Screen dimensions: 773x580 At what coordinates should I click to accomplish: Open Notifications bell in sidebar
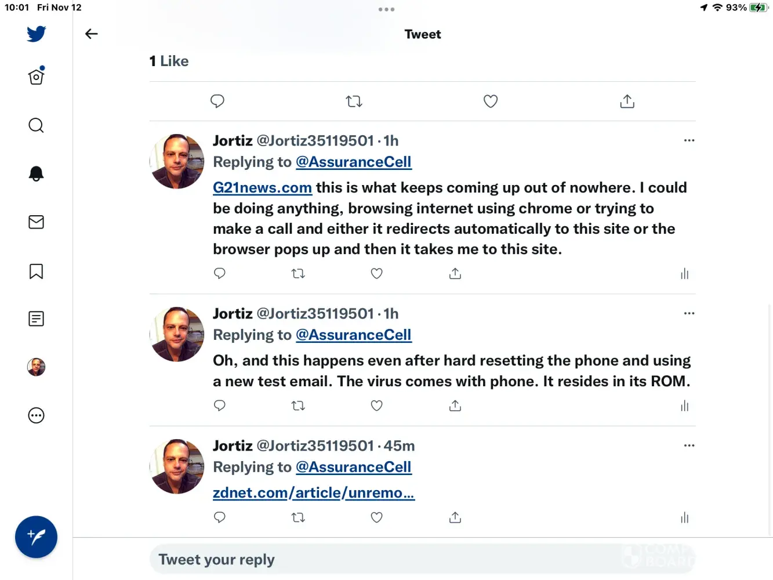pyautogui.click(x=36, y=173)
